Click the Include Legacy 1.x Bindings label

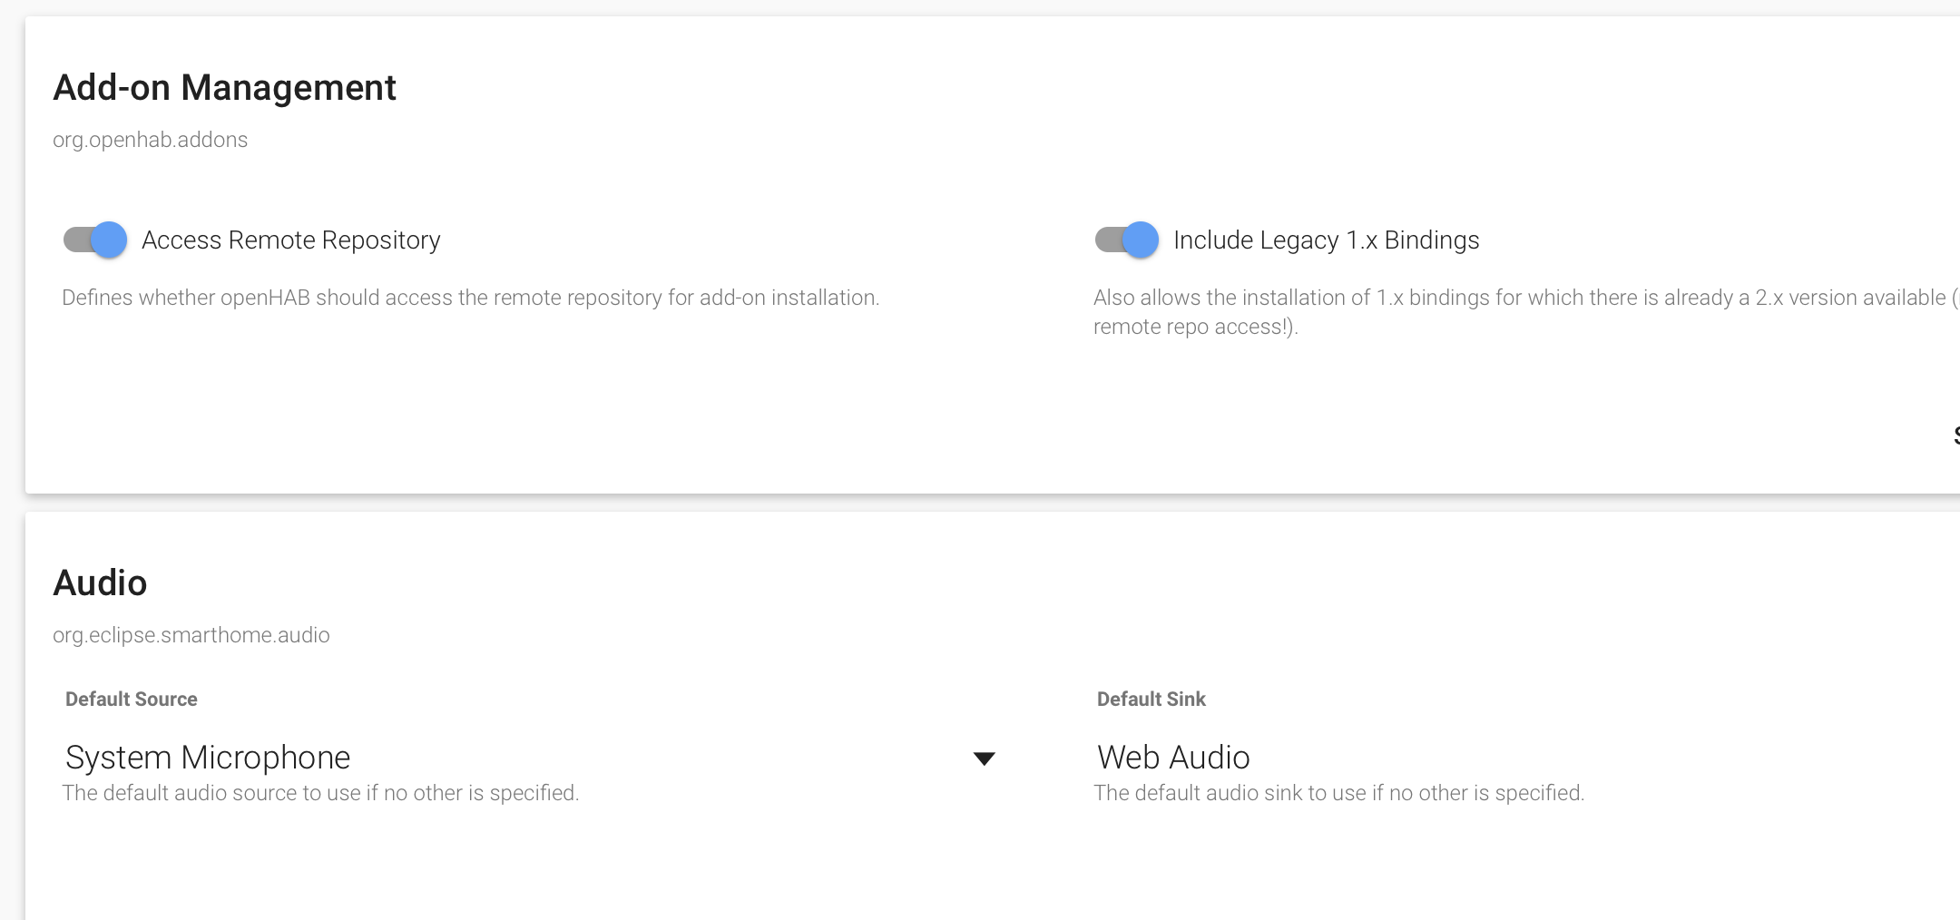(x=1326, y=240)
